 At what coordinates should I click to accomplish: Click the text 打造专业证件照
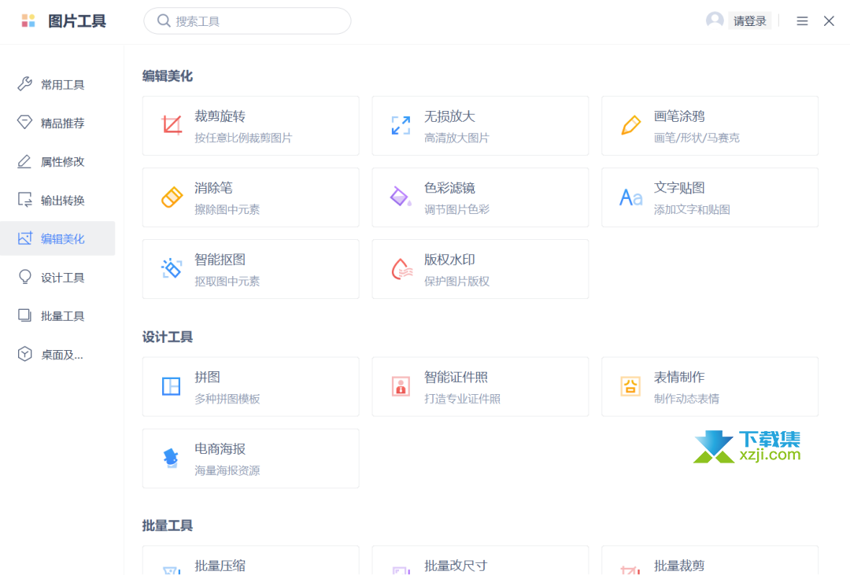tap(462, 398)
